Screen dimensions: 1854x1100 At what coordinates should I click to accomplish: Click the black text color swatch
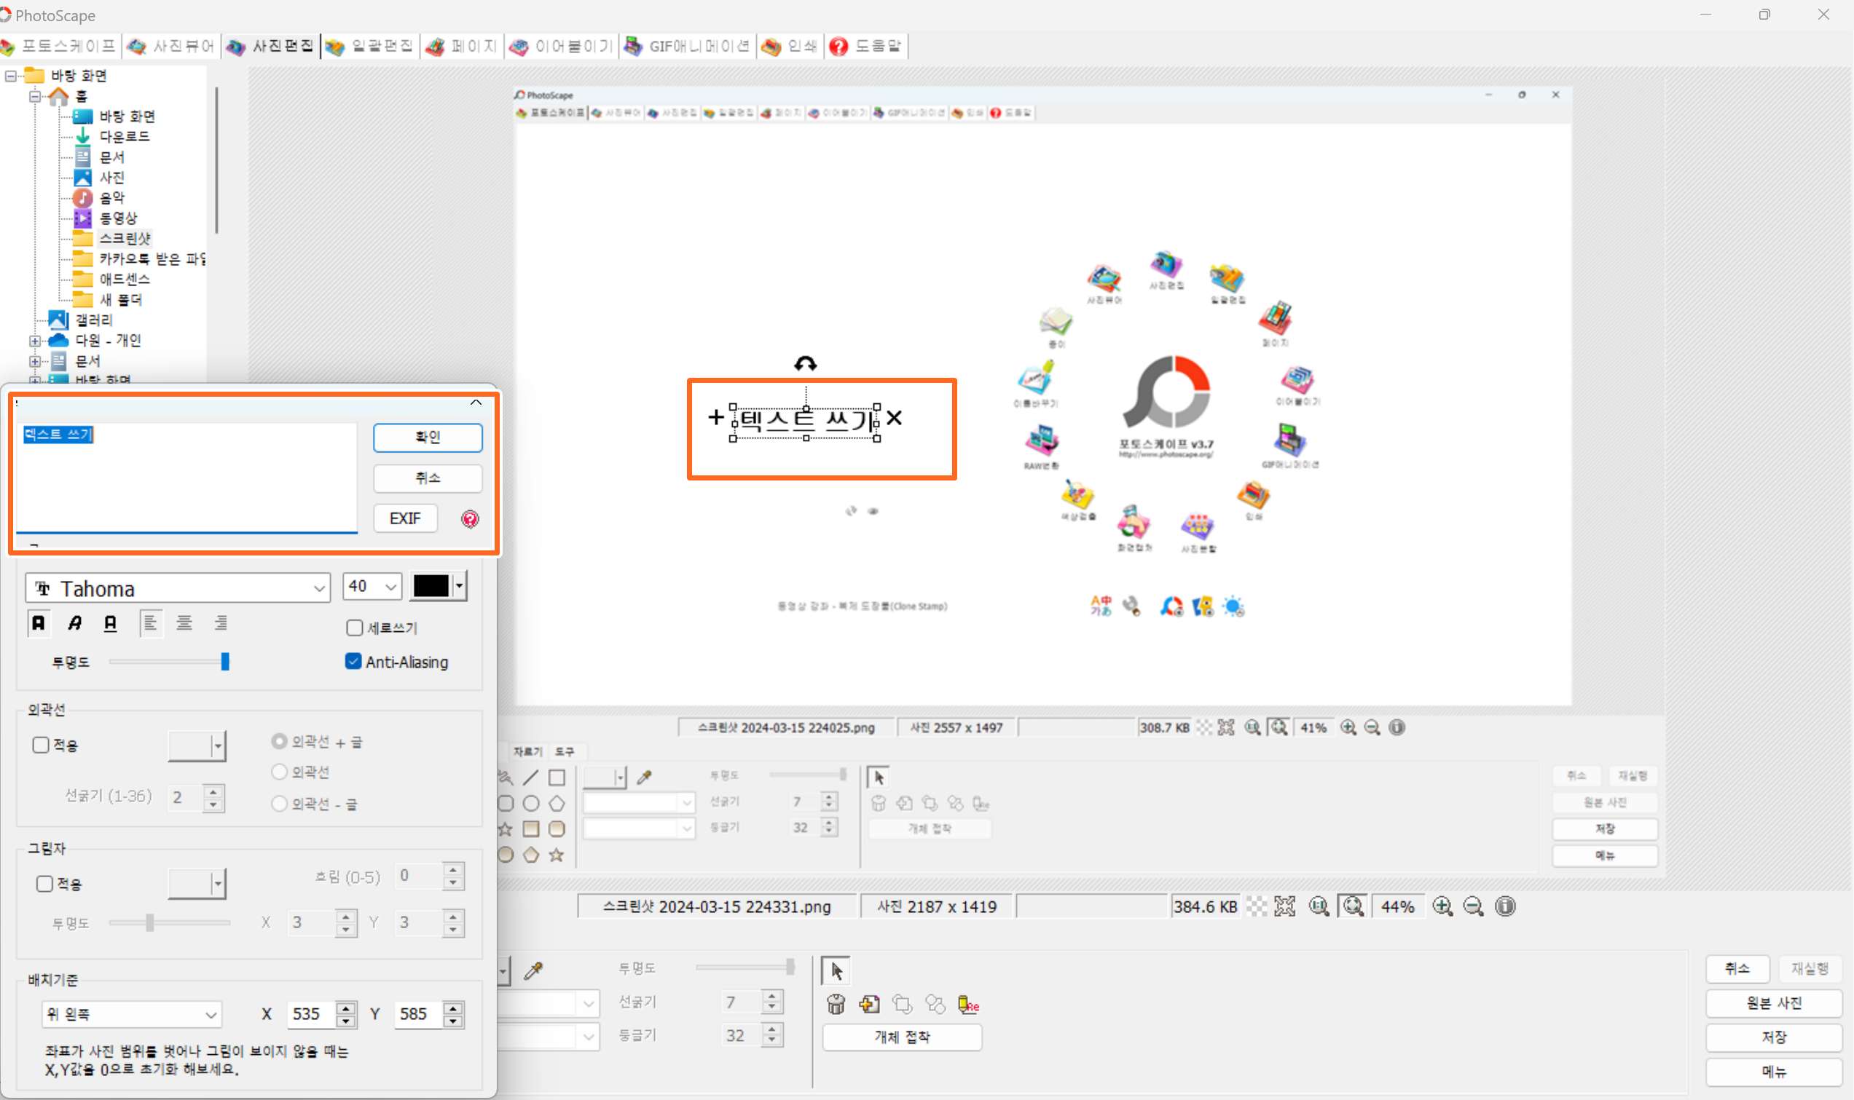(x=431, y=585)
